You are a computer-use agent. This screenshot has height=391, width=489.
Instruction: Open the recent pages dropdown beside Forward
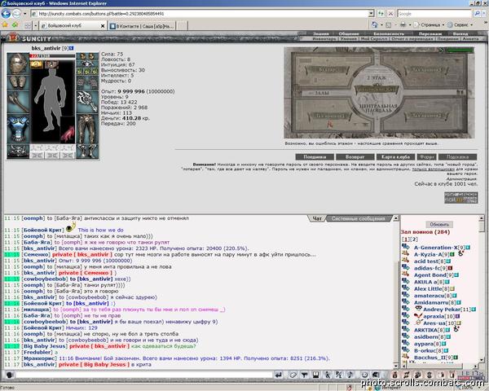coord(24,14)
